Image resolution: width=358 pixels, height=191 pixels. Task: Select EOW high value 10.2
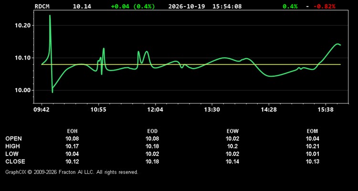pos(232,146)
